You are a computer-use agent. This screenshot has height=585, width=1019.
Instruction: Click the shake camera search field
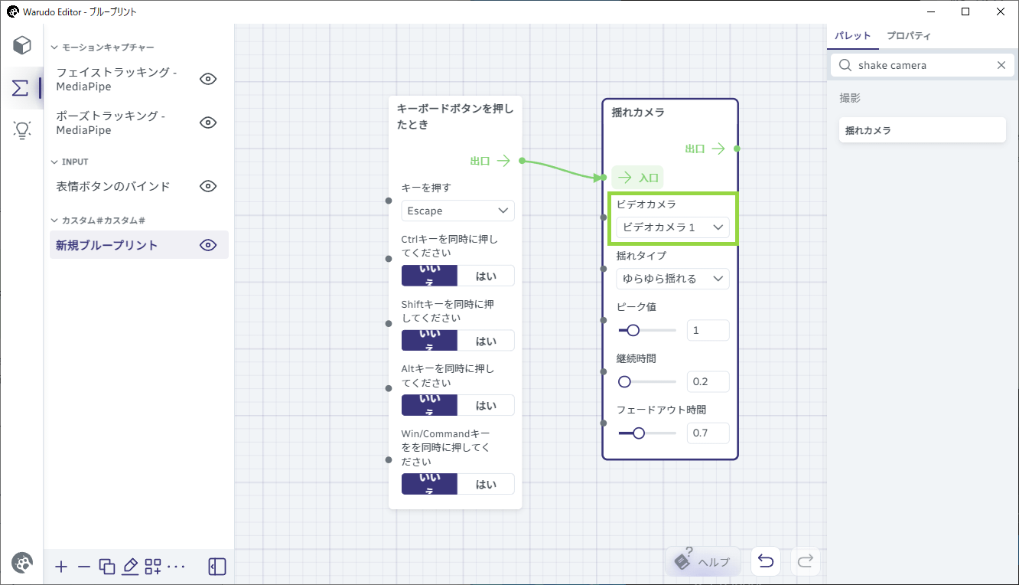[x=922, y=65]
